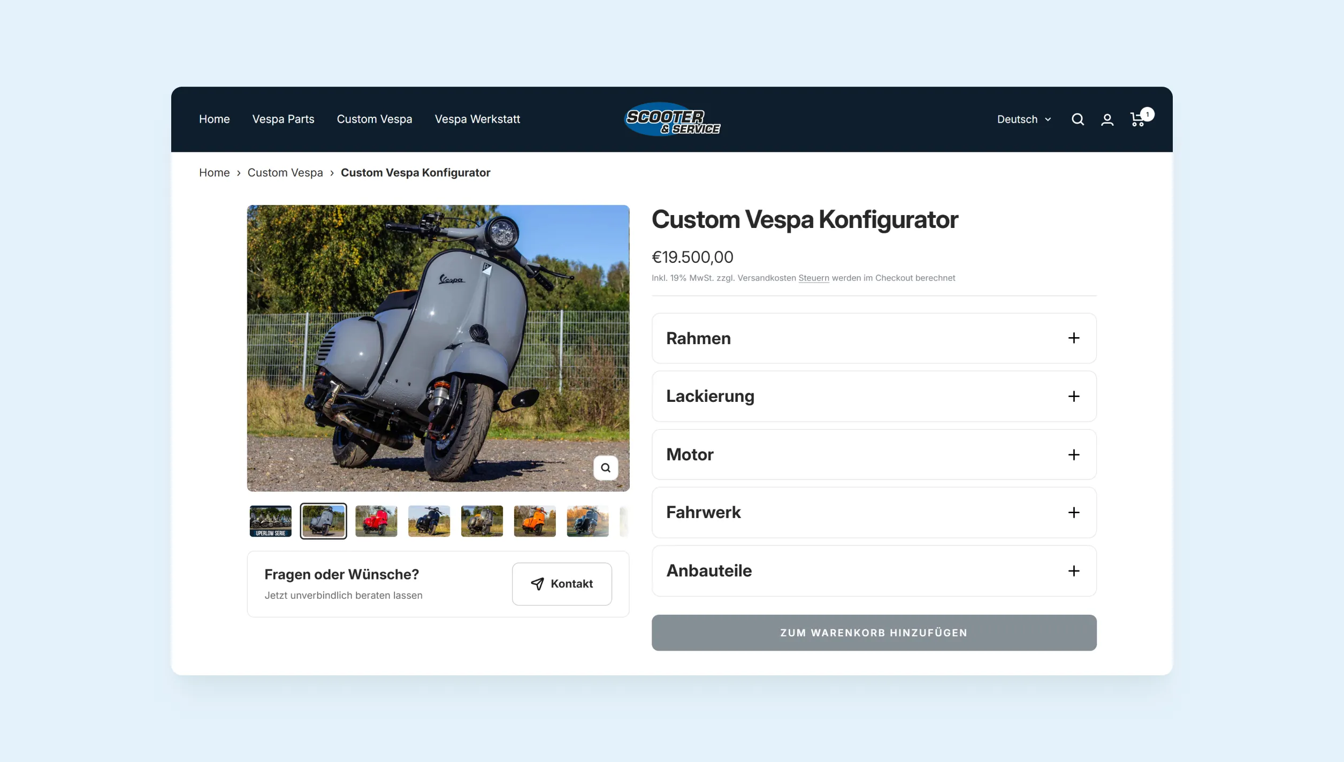The width and height of the screenshot is (1344, 762).
Task: Click the user account icon
Action: tap(1107, 119)
